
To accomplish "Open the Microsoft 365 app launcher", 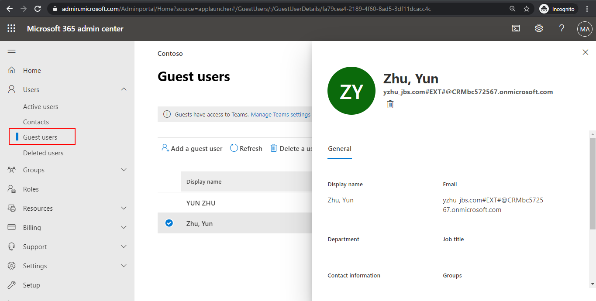I will click(x=11, y=29).
